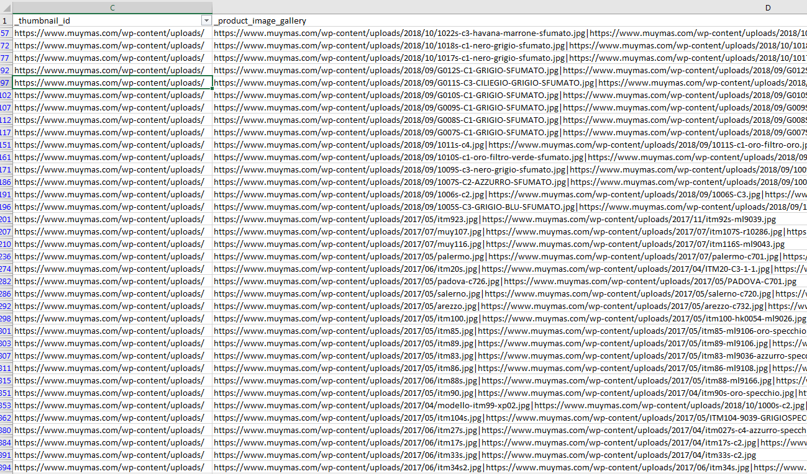
Task: Select the row 151 header
Action: pos(6,145)
